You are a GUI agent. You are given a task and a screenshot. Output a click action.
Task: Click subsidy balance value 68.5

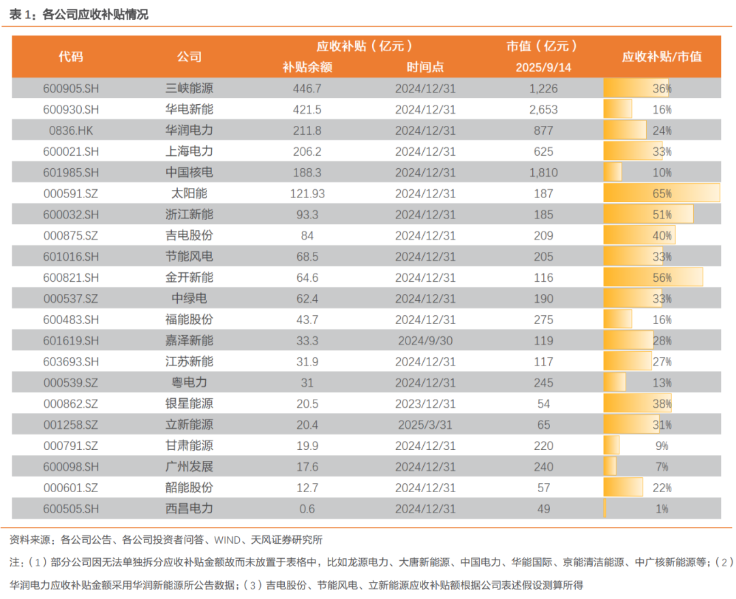tap(307, 257)
